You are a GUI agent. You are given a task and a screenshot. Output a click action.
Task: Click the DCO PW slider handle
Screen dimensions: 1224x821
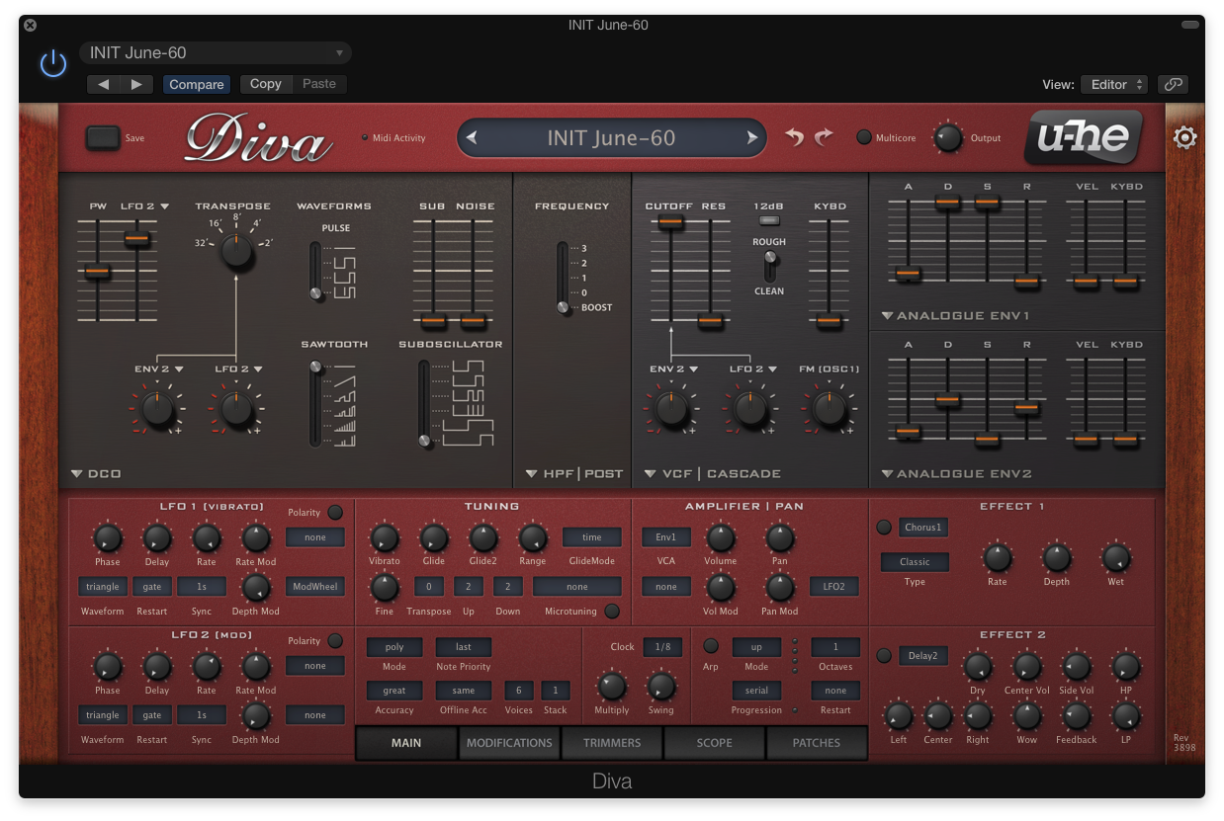pos(97,272)
